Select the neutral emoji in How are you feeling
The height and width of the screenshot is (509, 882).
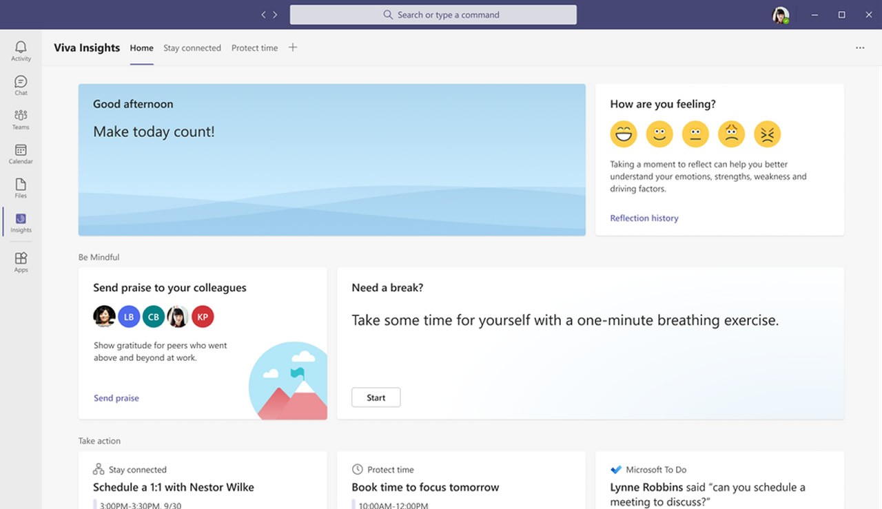[695, 134]
